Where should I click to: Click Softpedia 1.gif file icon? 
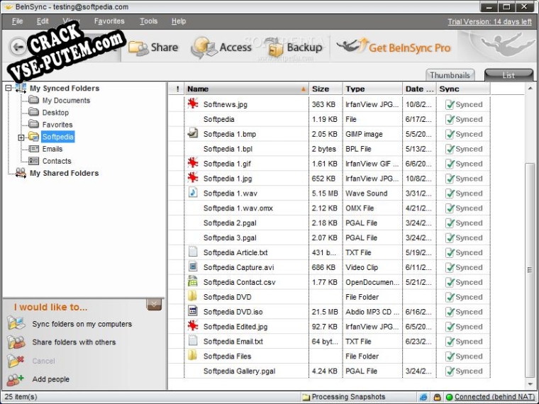point(193,163)
